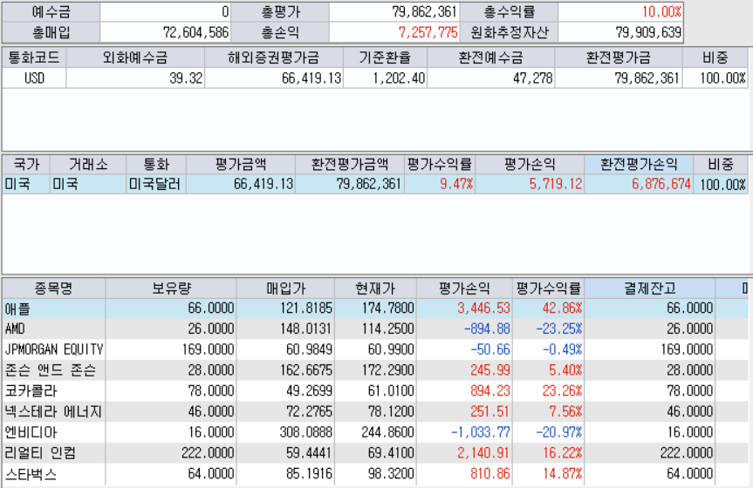Click 엔비디아 loss value -1,033.77
Image resolution: width=753 pixels, height=488 pixels.
(464, 432)
